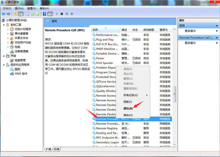Expand the 任务计划程序 tree node
220x157 pixels.
tap(8, 29)
